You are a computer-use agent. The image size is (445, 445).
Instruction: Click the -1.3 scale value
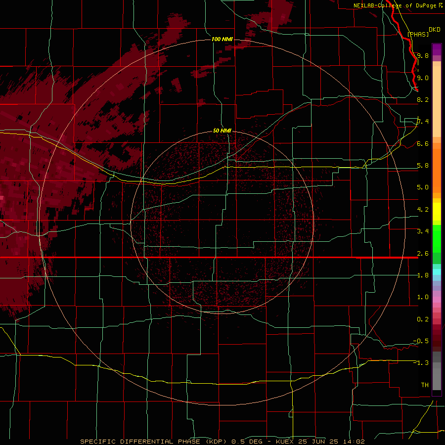pos(421,363)
